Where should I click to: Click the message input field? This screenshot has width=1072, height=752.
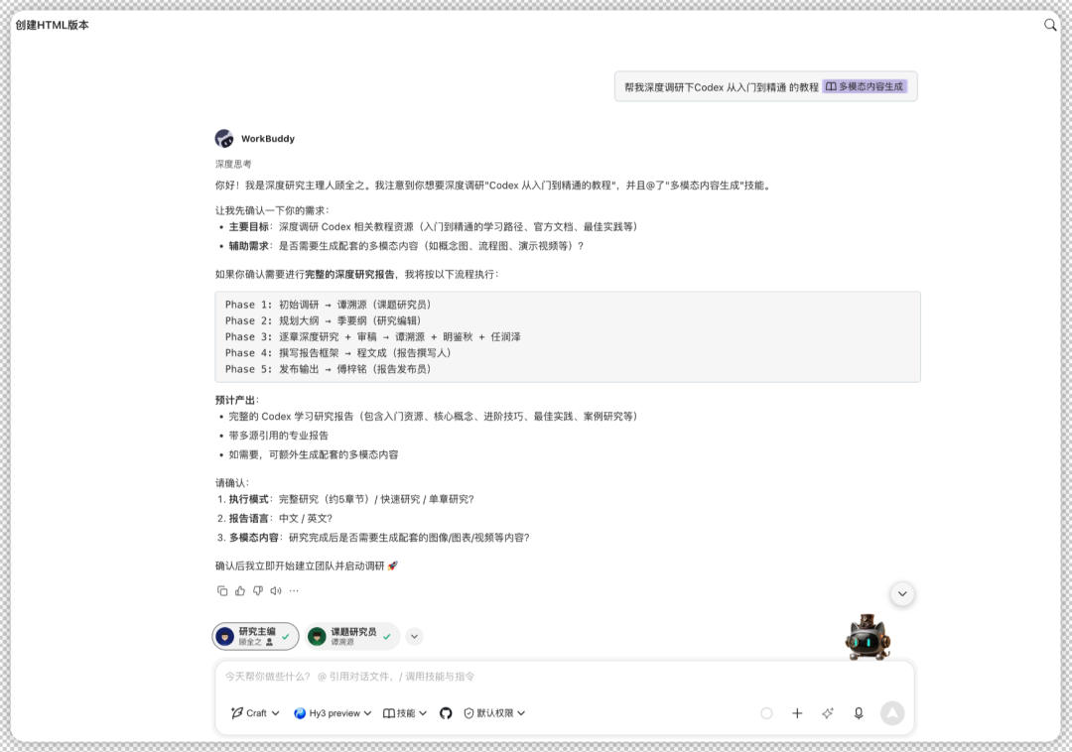[x=564, y=677]
